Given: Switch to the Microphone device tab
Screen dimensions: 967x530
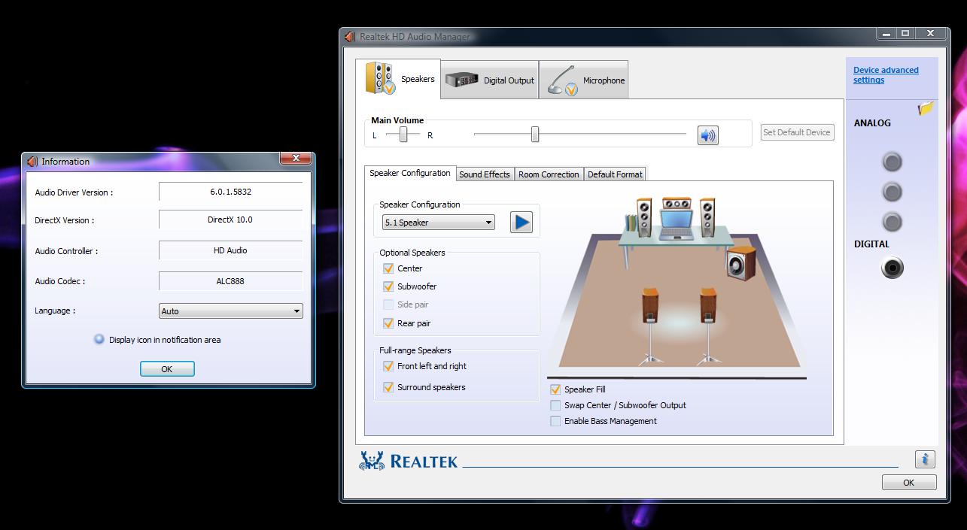Looking at the screenshot, I should pos(584,80).
